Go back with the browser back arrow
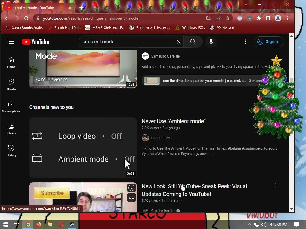 coord(7,18)
